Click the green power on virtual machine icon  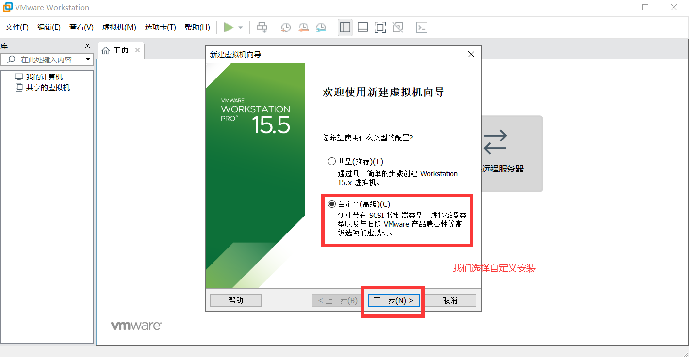click(229, 28)
